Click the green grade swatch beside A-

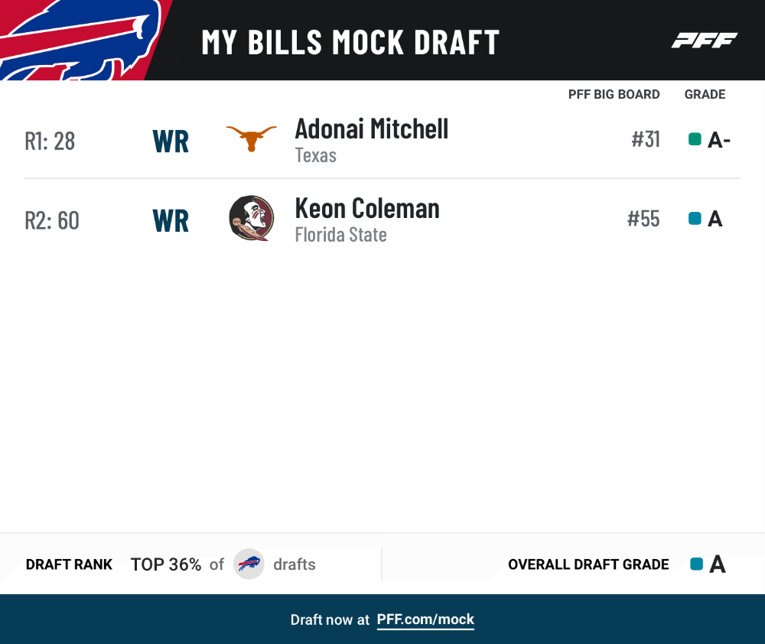695,139
